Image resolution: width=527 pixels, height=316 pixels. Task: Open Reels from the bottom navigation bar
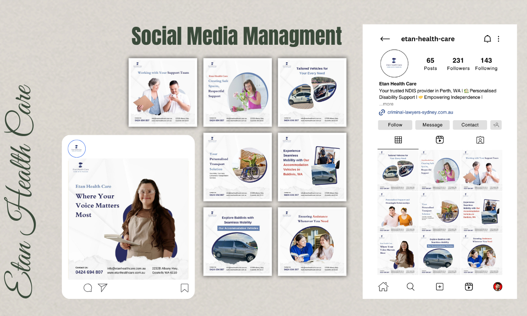(469, 286)
